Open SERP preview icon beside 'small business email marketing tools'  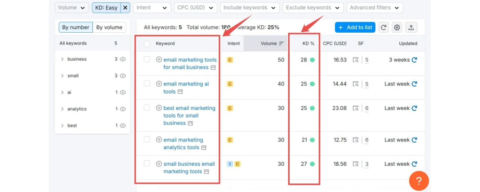(x=206, y=172)
